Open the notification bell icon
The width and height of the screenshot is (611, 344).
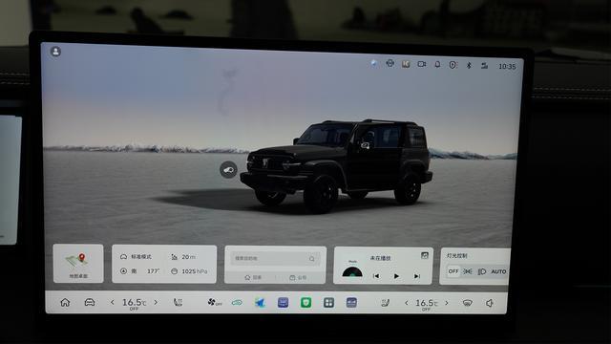pyautogui.click(x=437, y=64)
